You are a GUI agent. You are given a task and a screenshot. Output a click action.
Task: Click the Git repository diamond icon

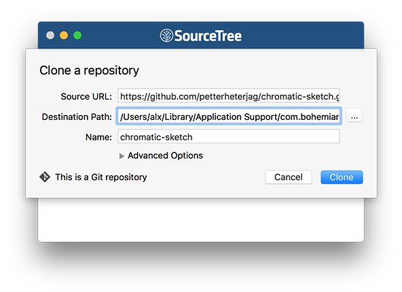pos(45,177)
